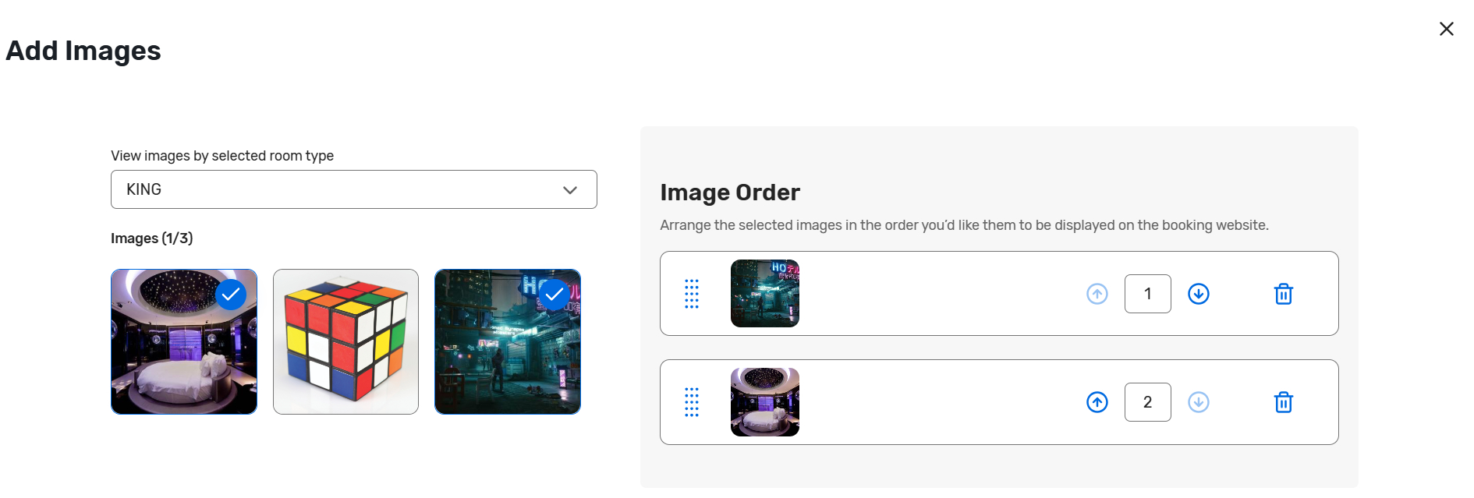Screen dimensions: 1474x498
Task: Move the round bed image up in order
Action: coord(1097,402)
